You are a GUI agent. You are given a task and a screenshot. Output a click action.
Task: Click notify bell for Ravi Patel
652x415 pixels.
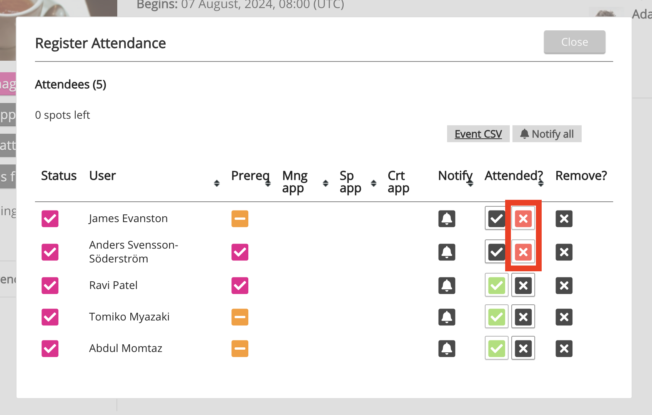click(446, 286)
